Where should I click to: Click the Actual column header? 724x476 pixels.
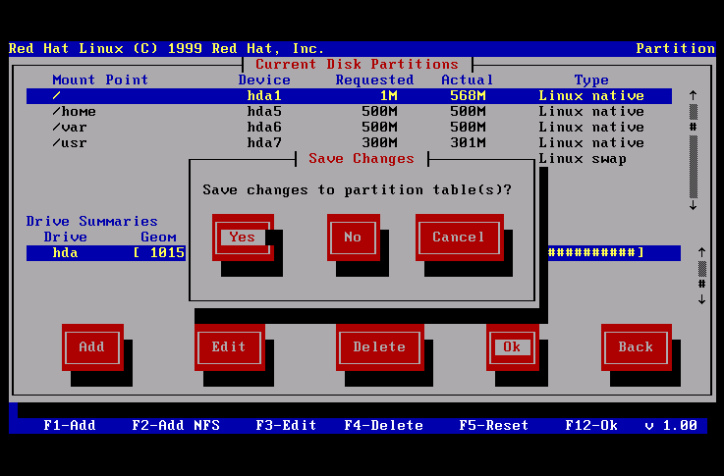[x=468, y=79]
